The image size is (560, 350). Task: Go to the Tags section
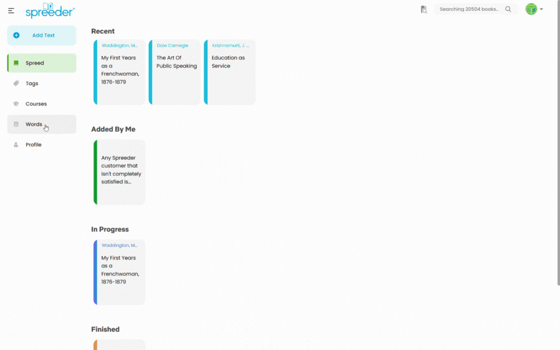[x=42, y=84]
